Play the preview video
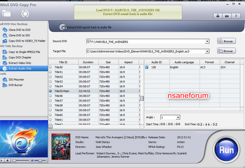This screenshot has height=168, width=245. 2,160
